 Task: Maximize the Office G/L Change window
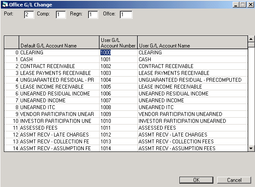(x=243, y=5)
